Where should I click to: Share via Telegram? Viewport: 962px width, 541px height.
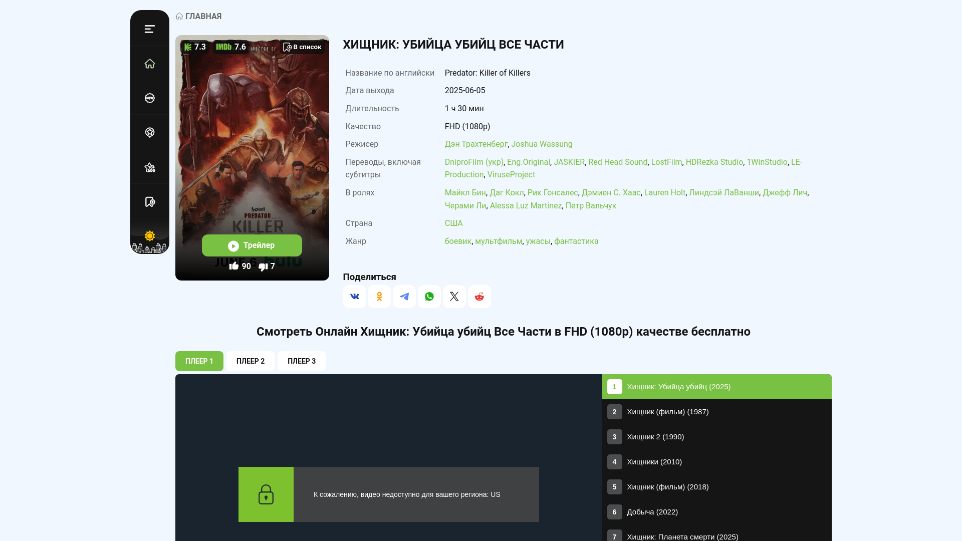[x=404, y=297]
